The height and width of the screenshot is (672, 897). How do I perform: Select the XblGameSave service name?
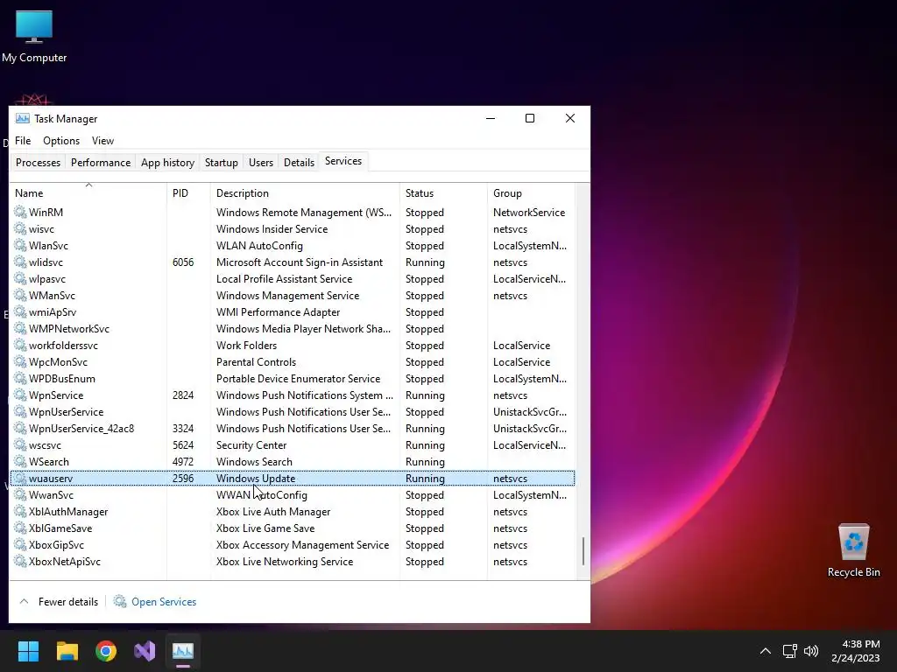[60, 528]
